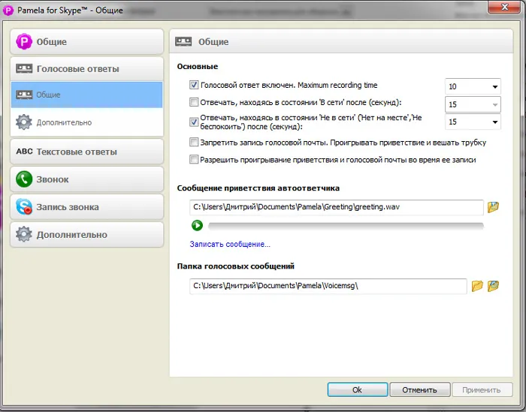Open the Запись звонка section
The image size is (526, 412).
point(87,207)
